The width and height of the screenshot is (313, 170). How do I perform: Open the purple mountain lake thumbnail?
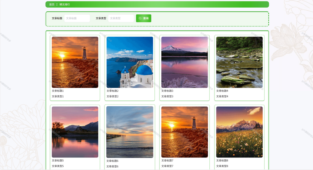click(x=185, y=62)
